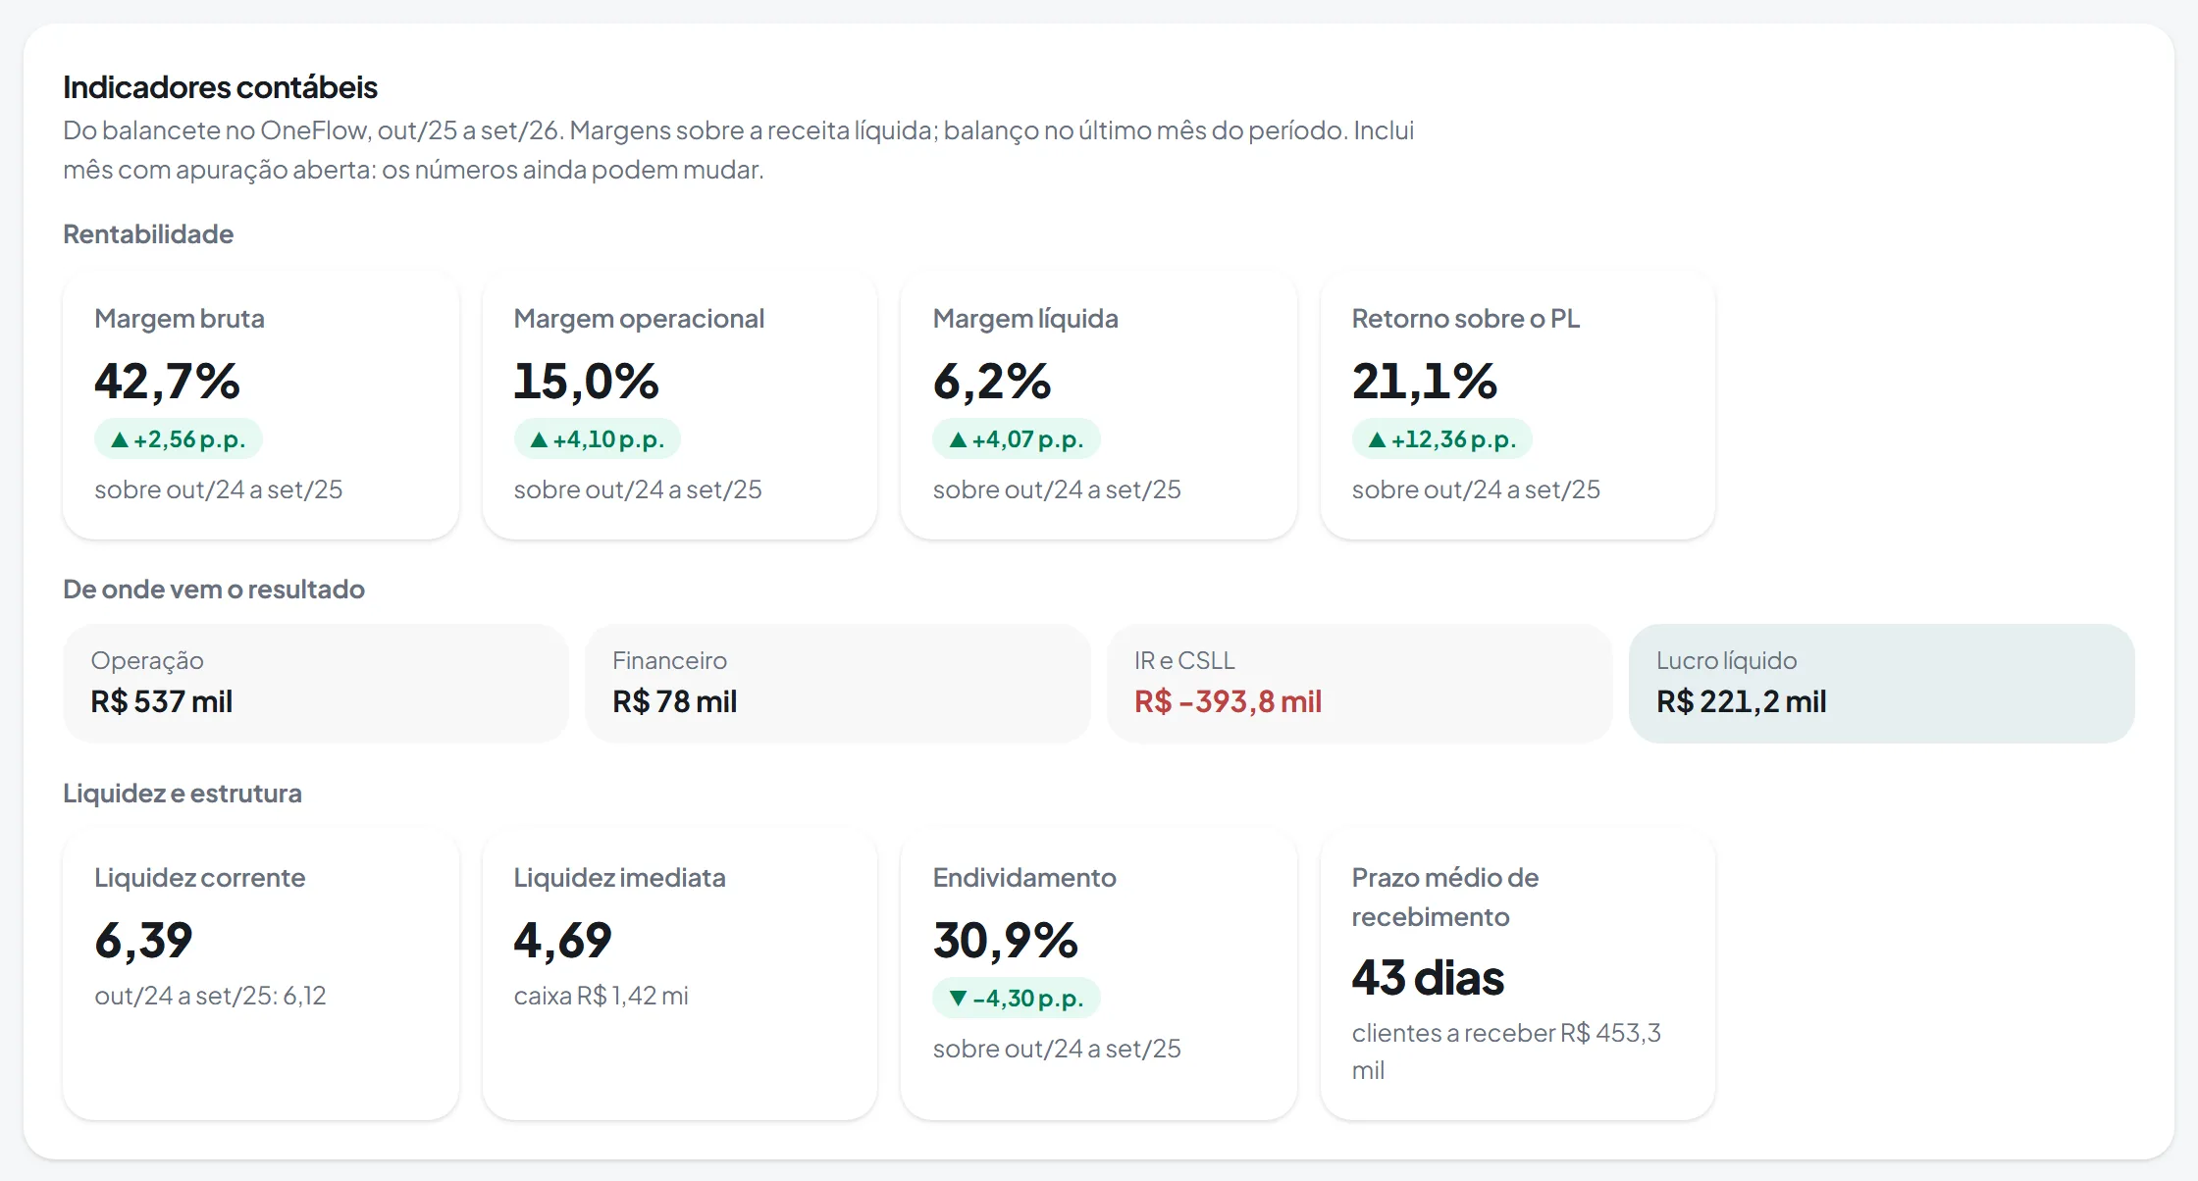Click the 15,0% value

(586, 381)
